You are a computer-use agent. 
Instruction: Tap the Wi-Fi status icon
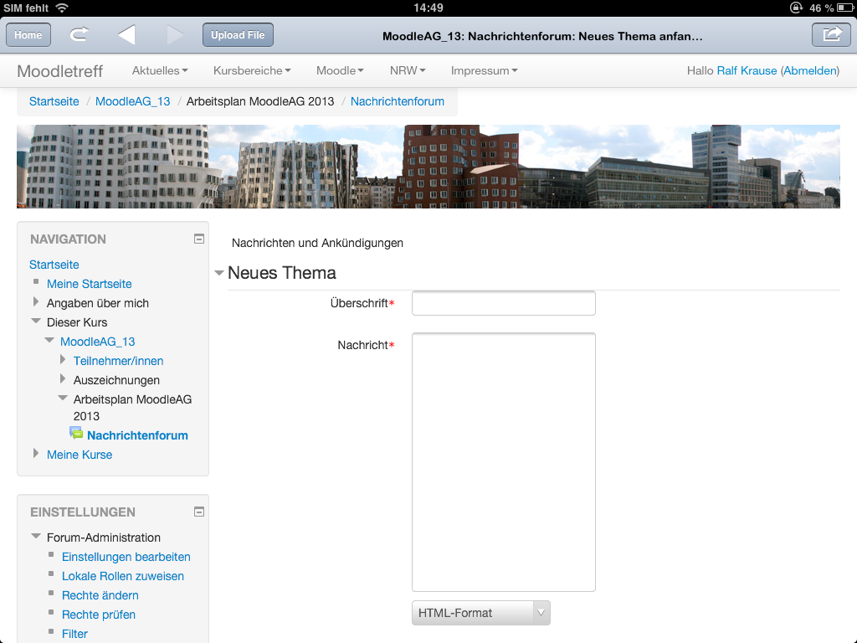pyautogui.click(x=62, y=8)
